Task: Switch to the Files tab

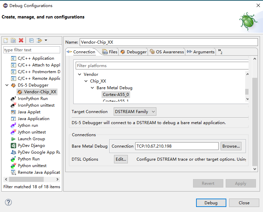Action: (x=110, y=52)
